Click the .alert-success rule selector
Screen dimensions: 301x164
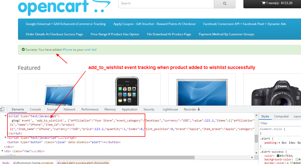click(272, 152)
